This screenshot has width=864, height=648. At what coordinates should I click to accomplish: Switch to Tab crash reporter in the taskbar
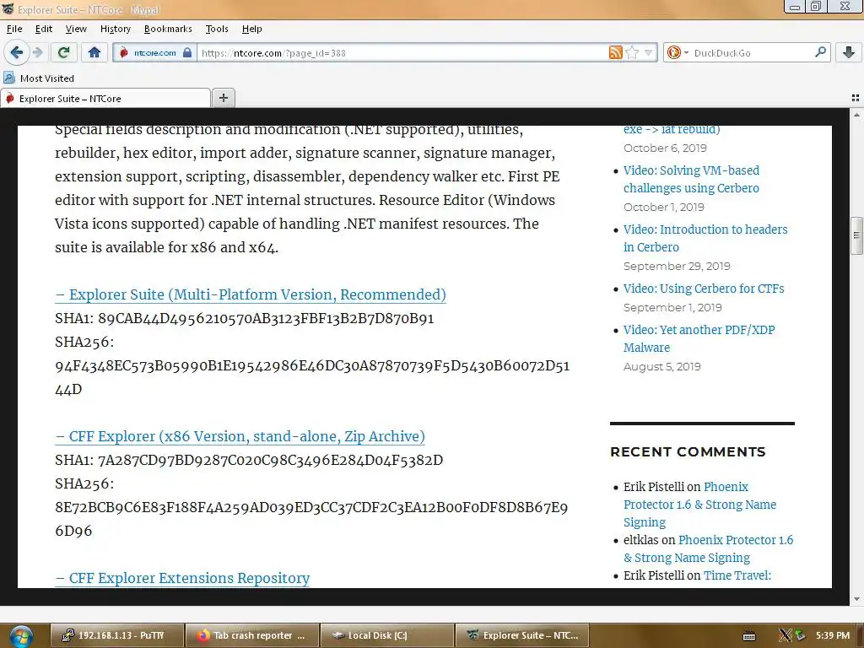252,635
